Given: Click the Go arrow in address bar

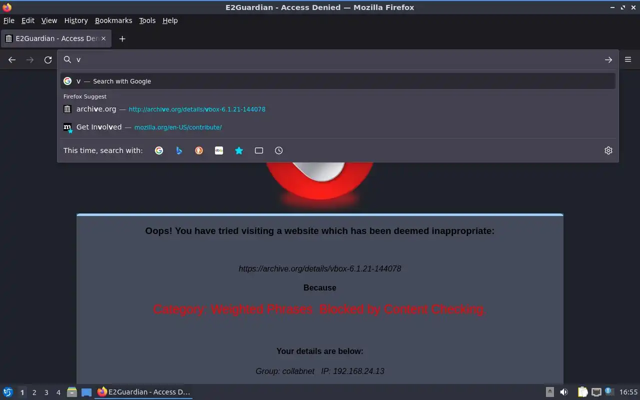Looking at the screenshot, I should point(608,59).
